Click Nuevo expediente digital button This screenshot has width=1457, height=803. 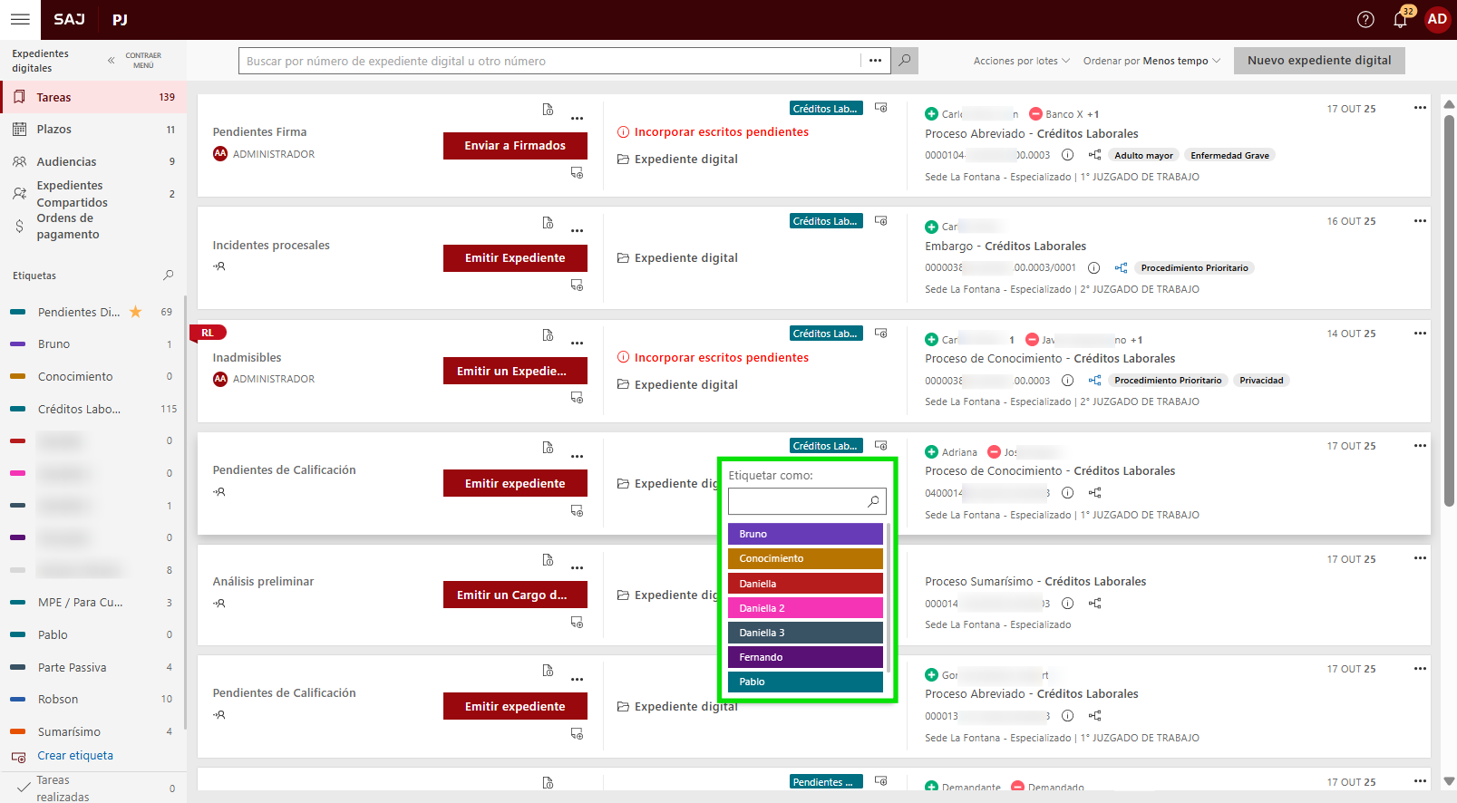[x=1318, y=61]
